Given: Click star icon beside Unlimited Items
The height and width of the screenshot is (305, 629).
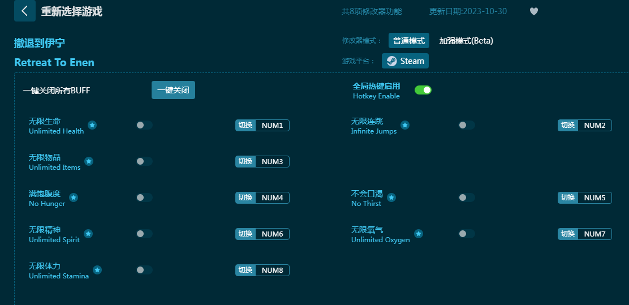Looking at the screenshot, I should coord(89,161).
